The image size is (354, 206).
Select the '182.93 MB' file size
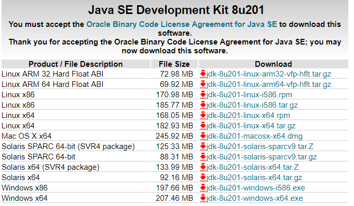(x=174, y=126)
